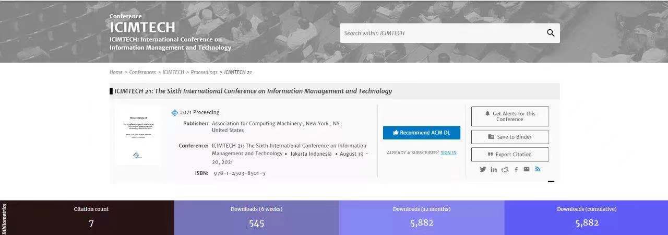Open the ICIMTECH breadcrumb link
The height and width of the screenshot is (235, 668).
173,72
